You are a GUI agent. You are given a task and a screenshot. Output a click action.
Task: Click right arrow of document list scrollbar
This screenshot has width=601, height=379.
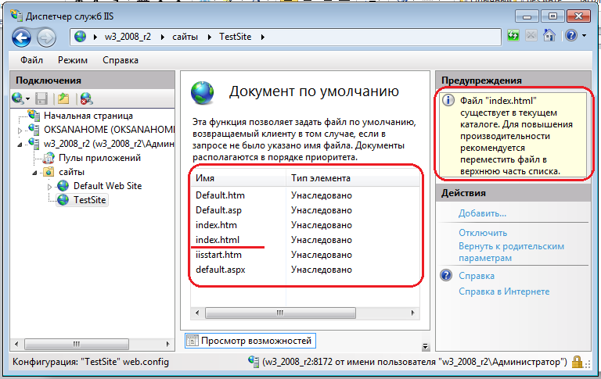pos(413,313)
